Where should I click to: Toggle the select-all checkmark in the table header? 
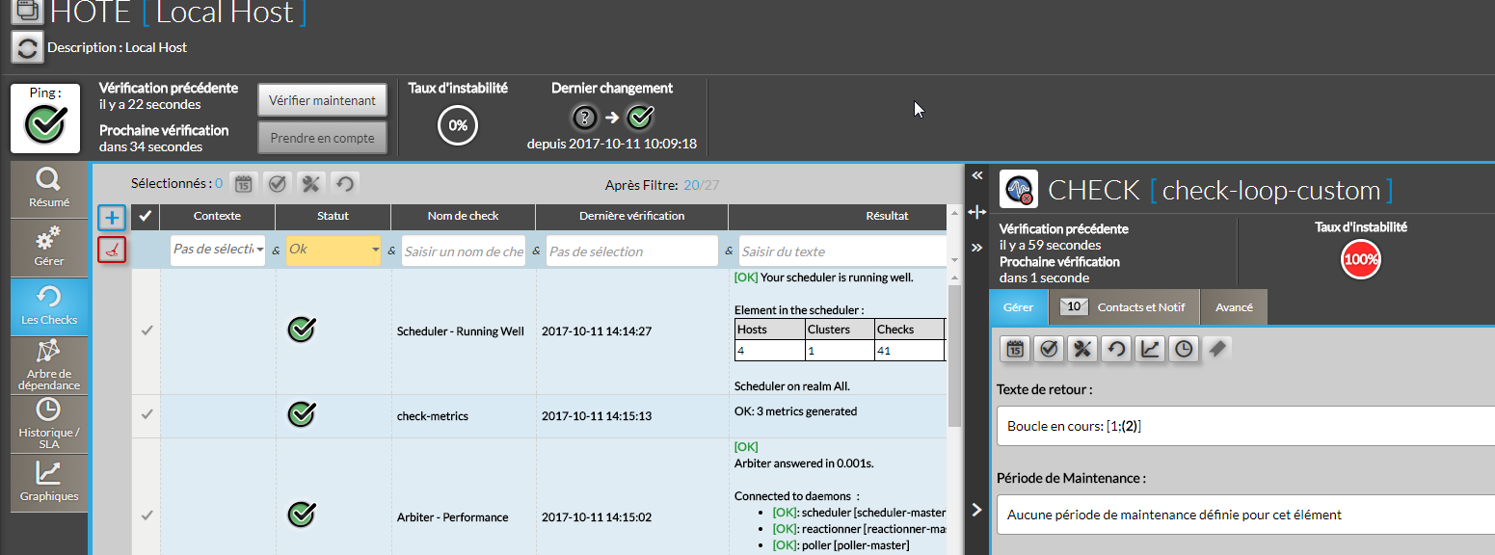tap(146, 217)
